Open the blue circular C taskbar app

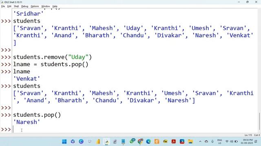pyautogui.click(x=81, y=142)
